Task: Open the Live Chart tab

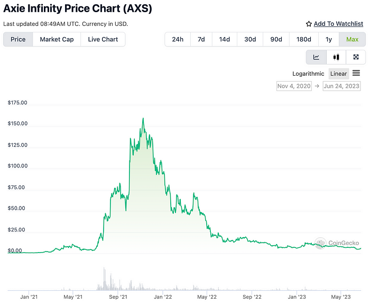Action: (x=103, y=39)
